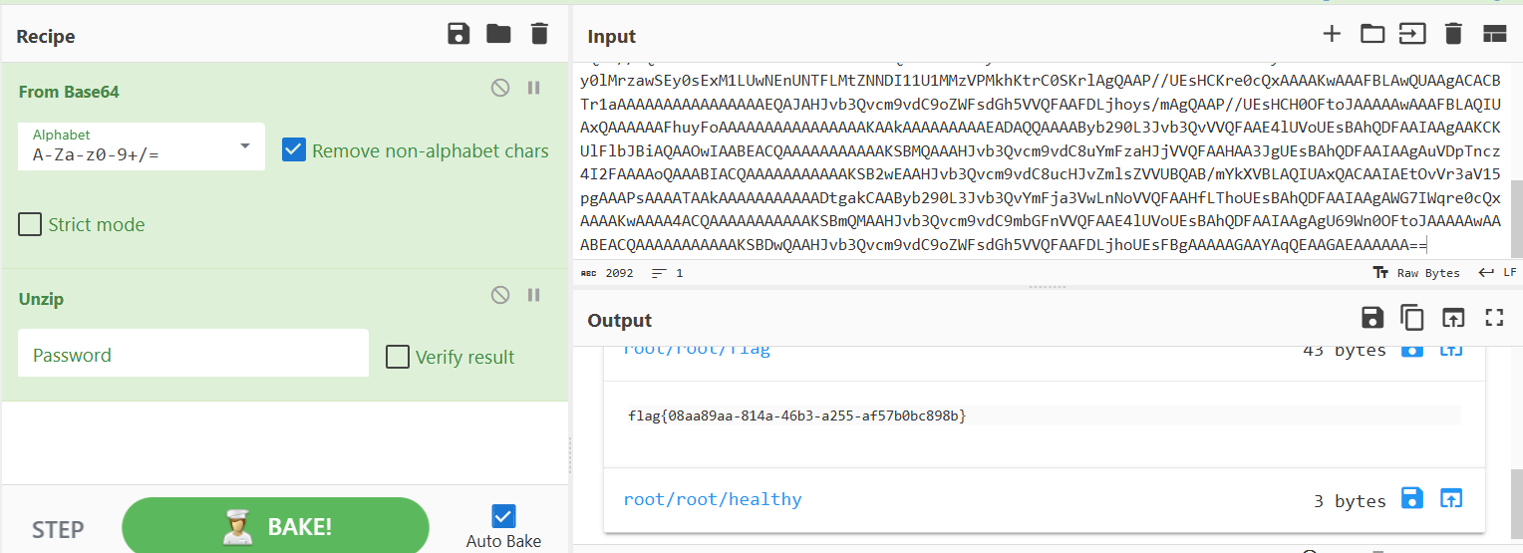The height and width of the screenshot is (553, 1523).
Task: Set breakpoint on Unzip operation
Action: point(533,295)
